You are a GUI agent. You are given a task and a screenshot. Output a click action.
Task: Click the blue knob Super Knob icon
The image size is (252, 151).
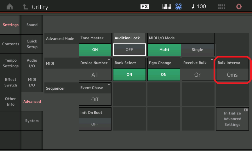click(179, 7)
